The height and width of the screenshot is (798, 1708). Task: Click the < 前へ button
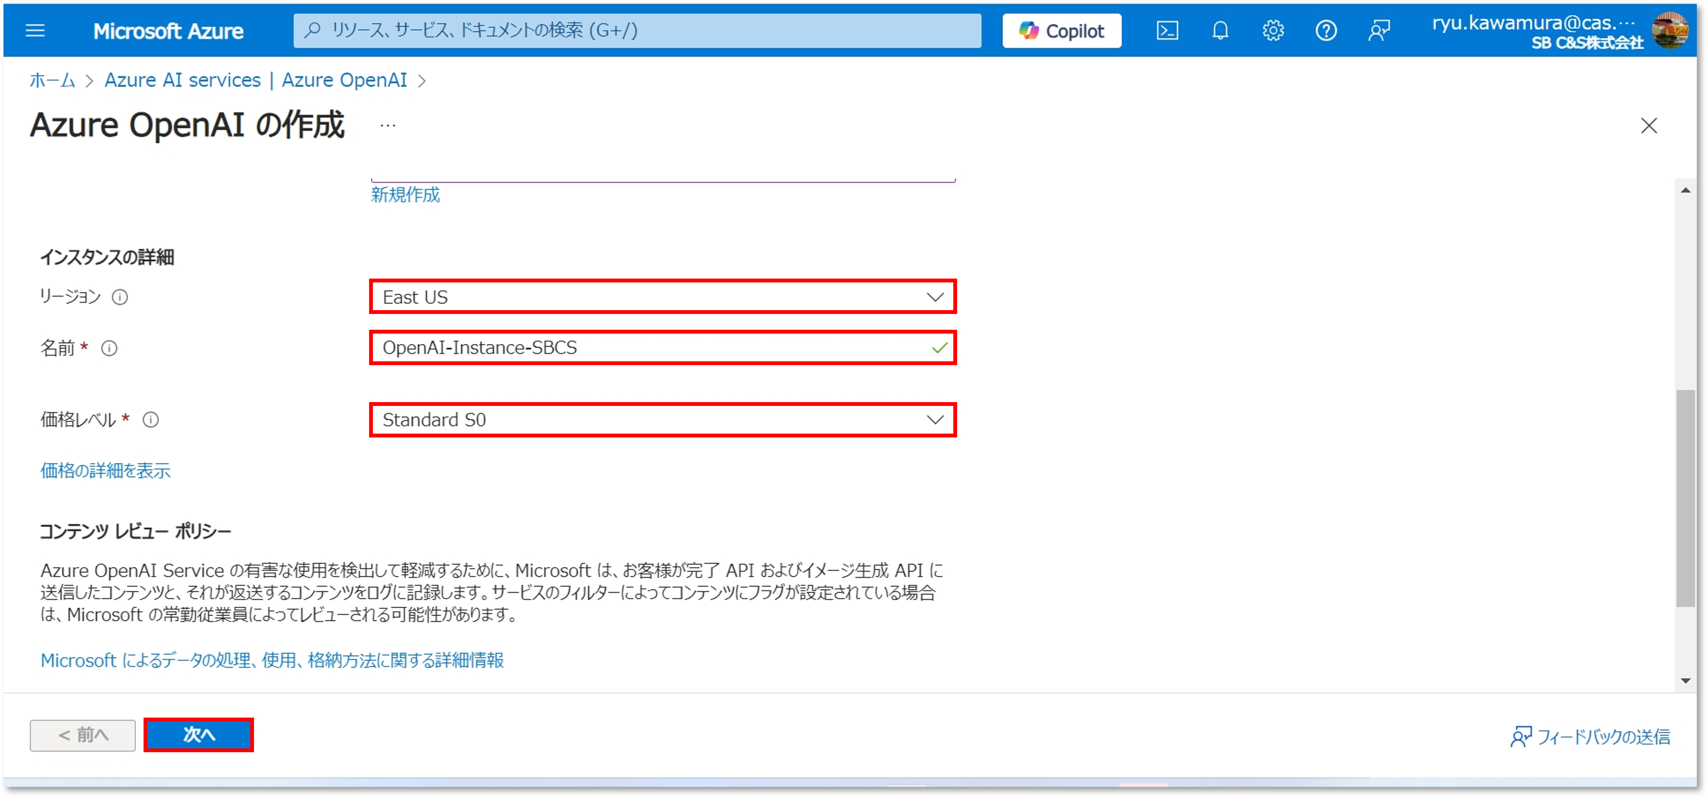83,735
